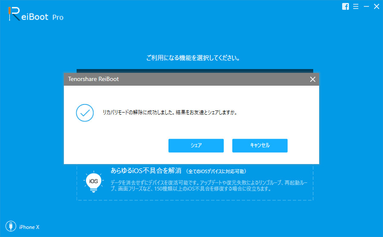This screenshot has height=237, width=383.
Task: Click the キャンセル button
Action: click(260, 145)
